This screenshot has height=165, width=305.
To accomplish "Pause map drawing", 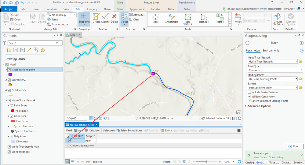I will (233, 118).
